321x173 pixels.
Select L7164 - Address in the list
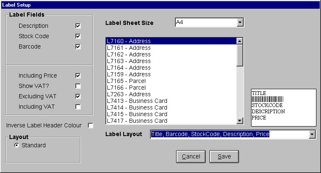(x=172, y=68)
